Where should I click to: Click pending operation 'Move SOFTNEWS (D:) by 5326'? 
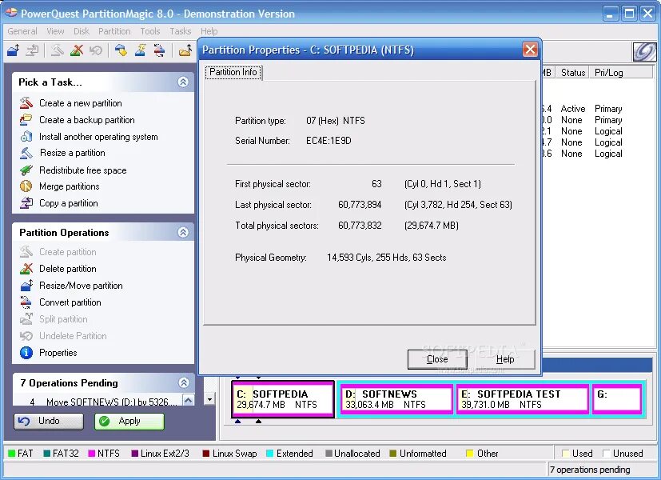click(x=111, y=402)
